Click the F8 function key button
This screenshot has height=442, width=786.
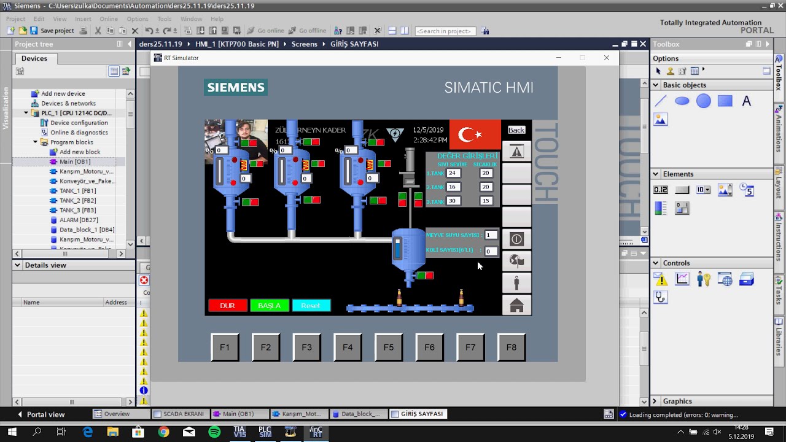(512, 347)
